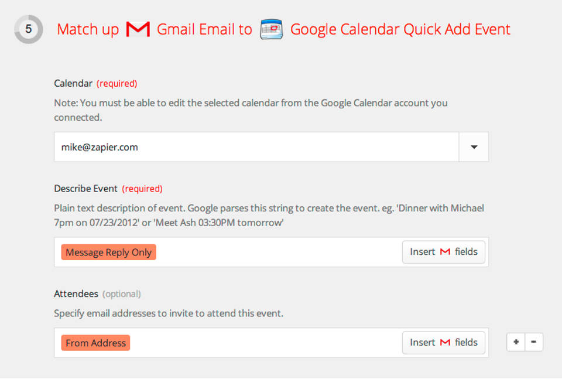Click Gmail icon in Attendees insert button
Screen dimensions: 562x379
445,343
